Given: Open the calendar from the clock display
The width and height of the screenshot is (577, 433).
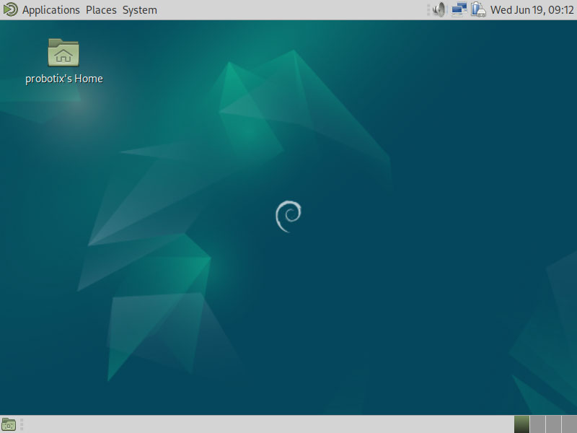Looking at the screenshot, I should (x=532, y=10).
